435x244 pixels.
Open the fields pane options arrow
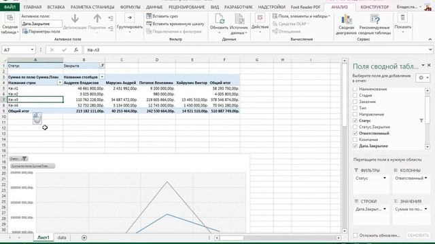point(423,66)
